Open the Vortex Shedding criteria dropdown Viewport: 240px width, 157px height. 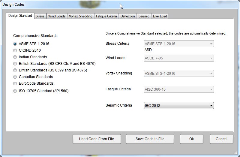(x=178, y=73)
